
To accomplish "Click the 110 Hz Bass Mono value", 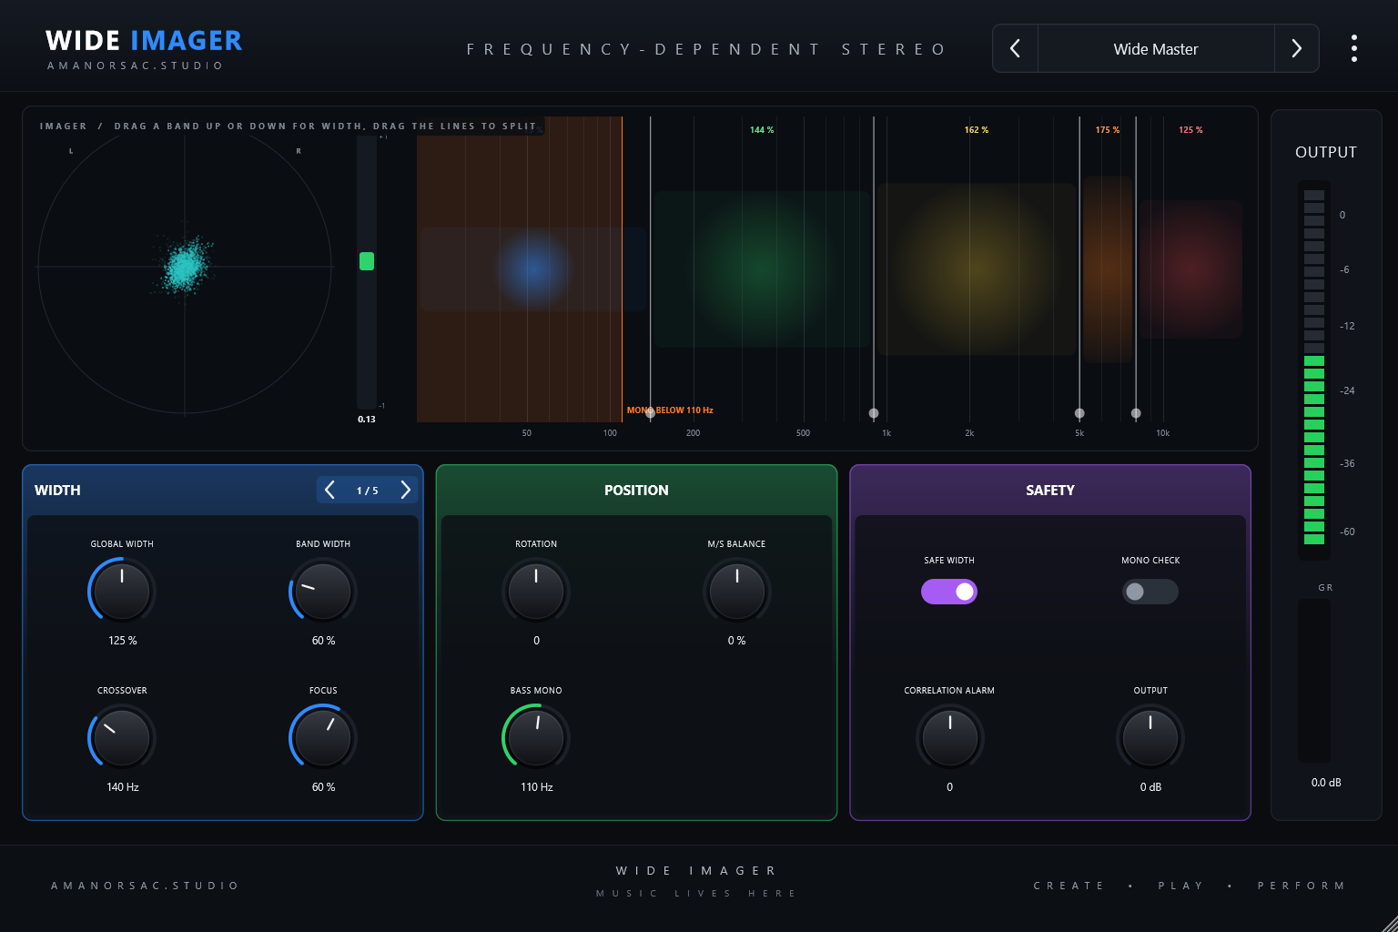I will pyautogui.click(x=536, y=787).
